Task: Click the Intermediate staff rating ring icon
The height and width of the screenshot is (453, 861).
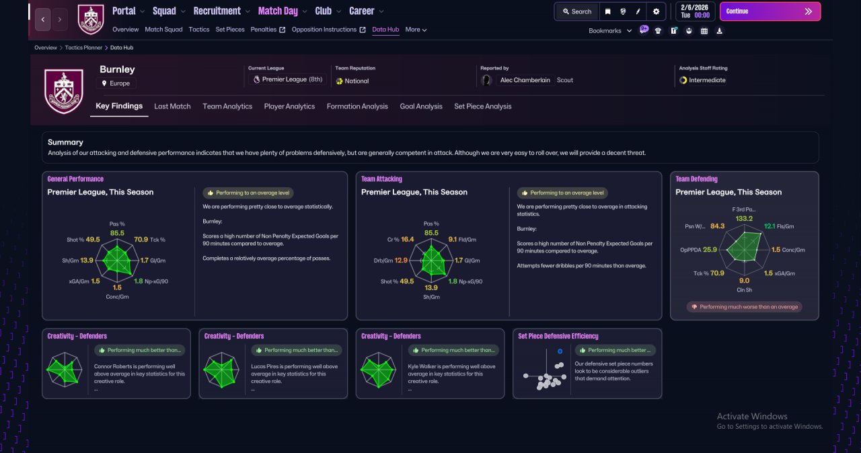Action: (683, 80)
